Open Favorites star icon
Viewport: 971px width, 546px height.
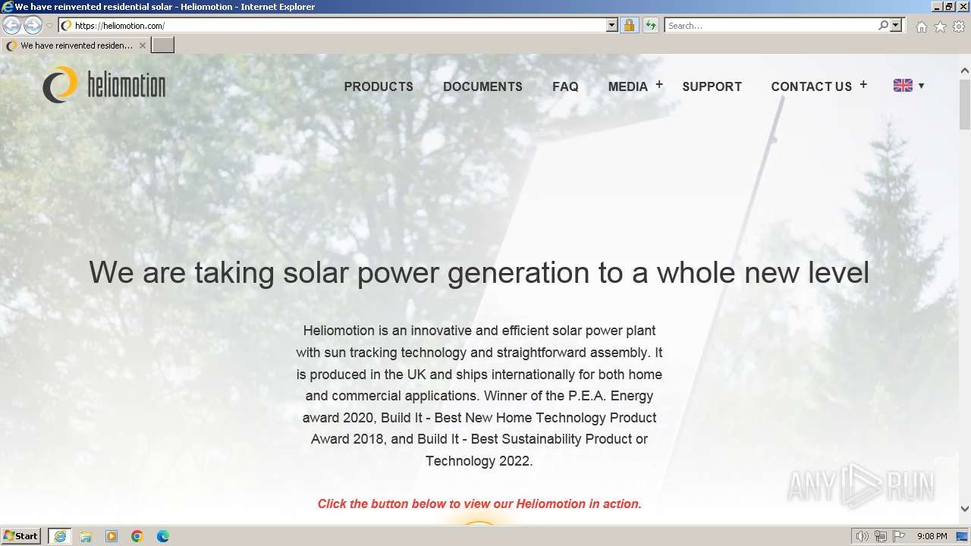(x=940, y=27)
